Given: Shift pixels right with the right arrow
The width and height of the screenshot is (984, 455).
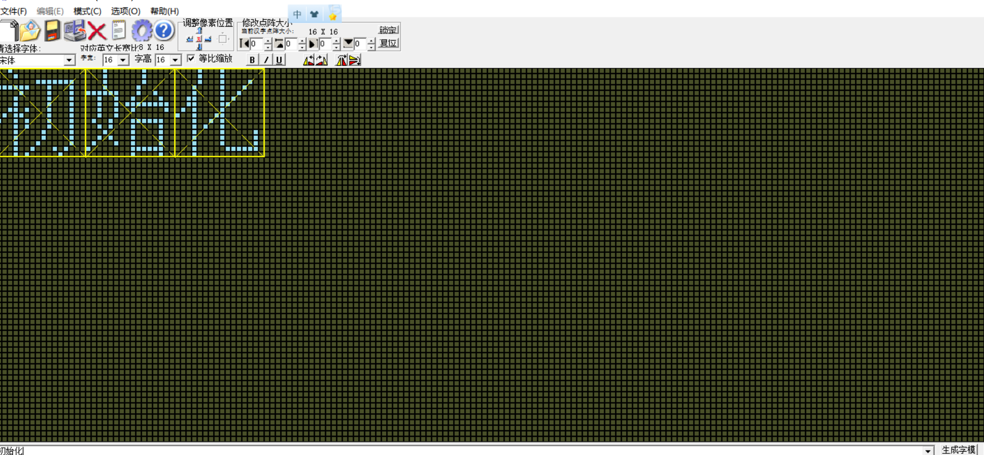Looking at the screenshot, I should [x=208, y=39].
